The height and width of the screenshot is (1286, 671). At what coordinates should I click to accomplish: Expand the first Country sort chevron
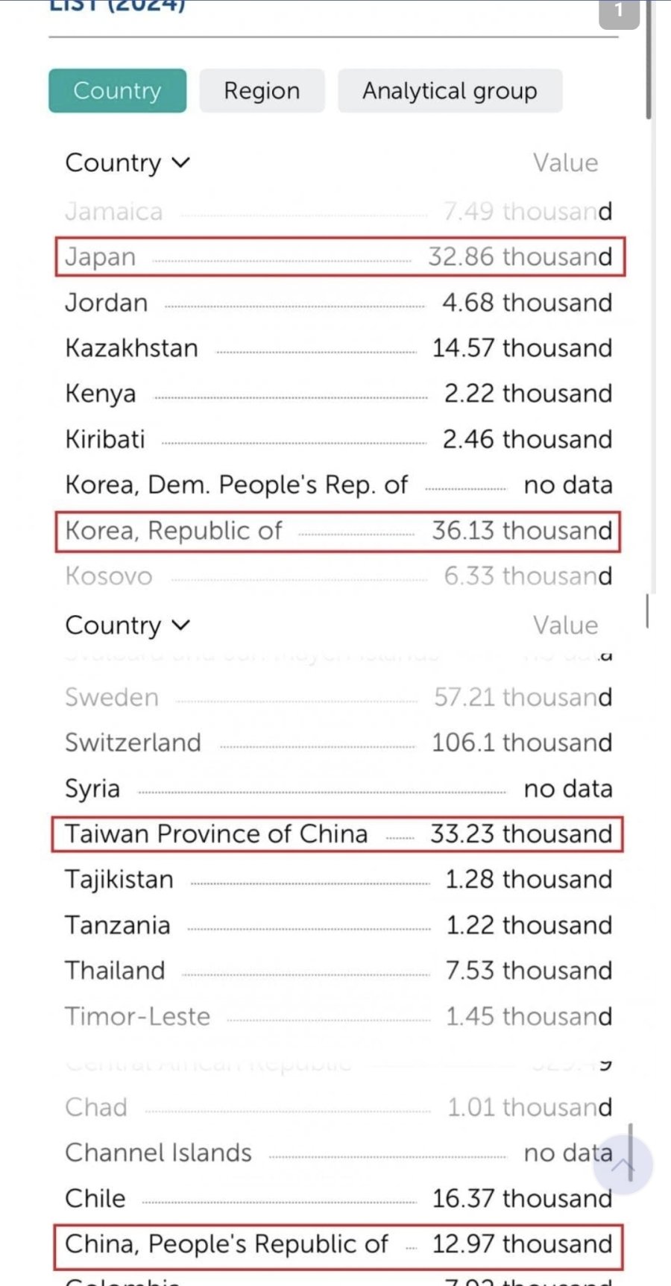click(x=181, y=163)
